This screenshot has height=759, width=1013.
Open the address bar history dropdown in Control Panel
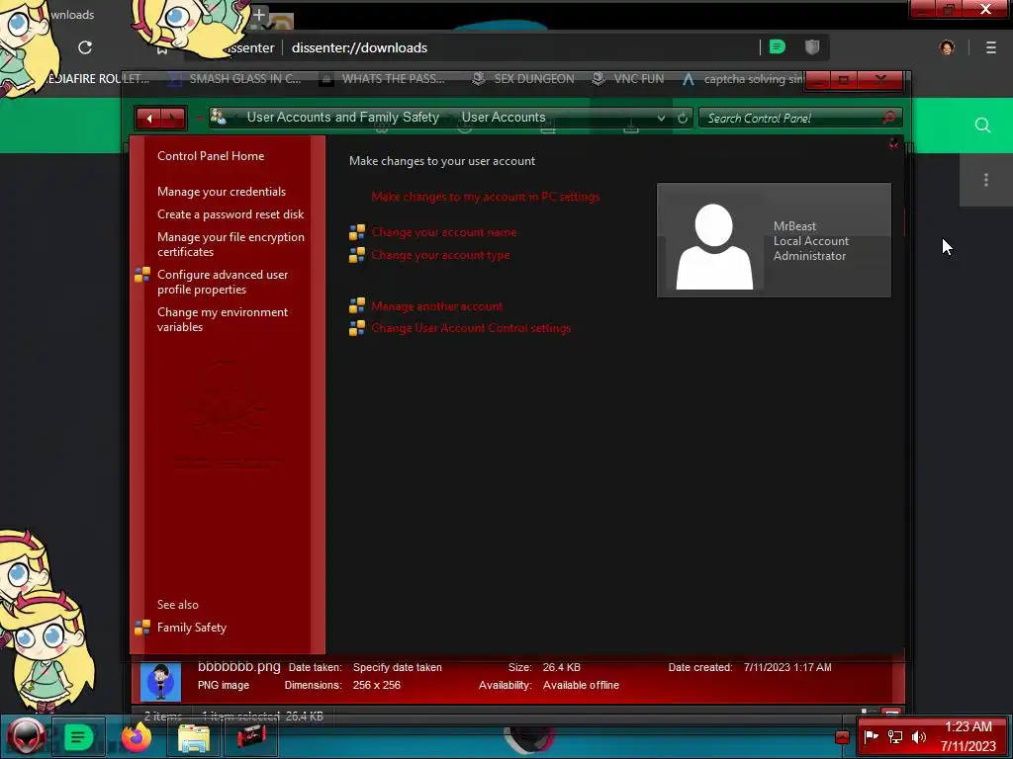pyautogui.click(x=661, y=119)
